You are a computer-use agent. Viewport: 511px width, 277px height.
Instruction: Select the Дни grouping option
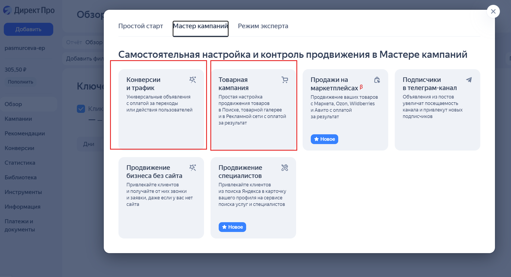89,144
